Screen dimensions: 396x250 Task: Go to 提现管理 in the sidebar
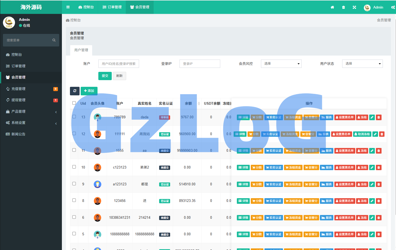[31, 100]
